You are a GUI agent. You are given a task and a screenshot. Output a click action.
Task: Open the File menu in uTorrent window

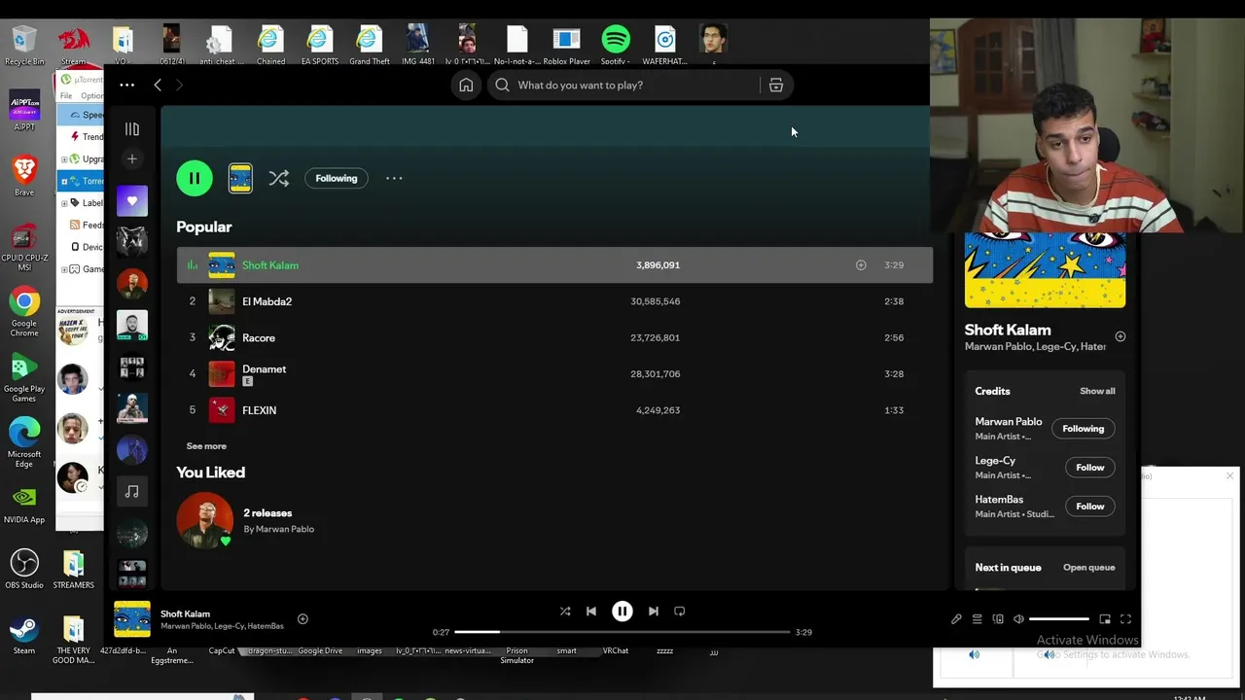pos(66,96)
